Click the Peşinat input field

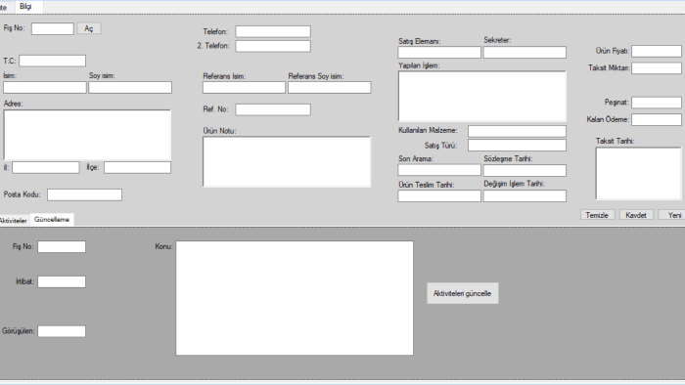click(657, 103)
